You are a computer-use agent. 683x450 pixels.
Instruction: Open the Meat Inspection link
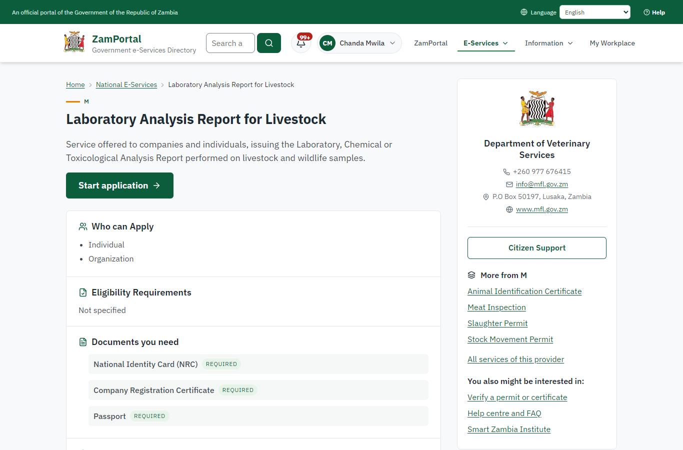(496, 307)
